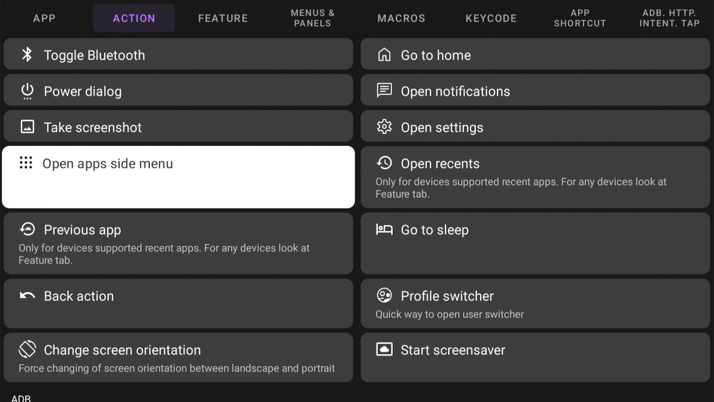Select Open apps side menu action
Viewport: 714px width, 402px height.
click(178, 177)
